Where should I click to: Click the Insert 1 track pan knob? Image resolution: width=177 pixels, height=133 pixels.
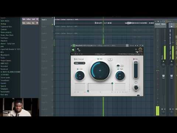(171, 65)
